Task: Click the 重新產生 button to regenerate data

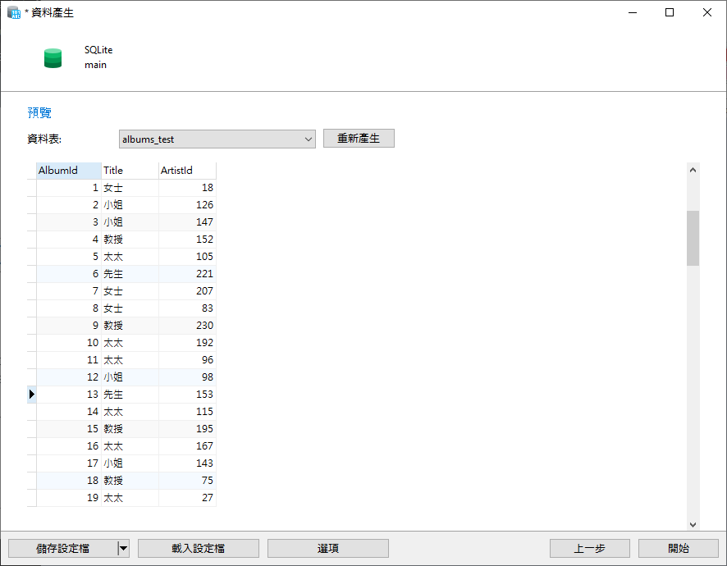Action: coord(359,138)
